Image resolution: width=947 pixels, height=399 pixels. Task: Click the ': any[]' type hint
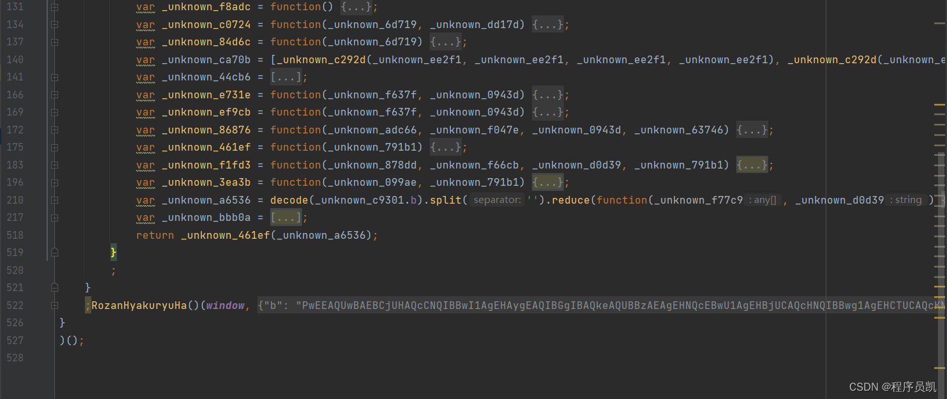(762, 200)
